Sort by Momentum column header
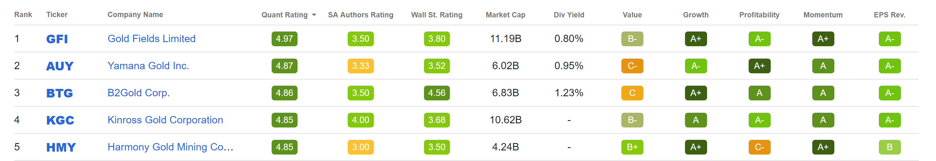Screen dimensions: 936x161 click(x=823, y=15)
